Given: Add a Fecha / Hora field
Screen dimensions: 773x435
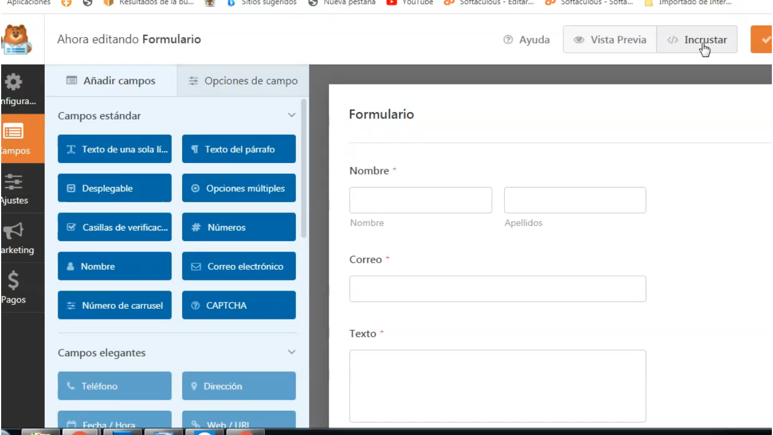Looking at the screenshot, I should pyautogui.click(x=114, y=420).
